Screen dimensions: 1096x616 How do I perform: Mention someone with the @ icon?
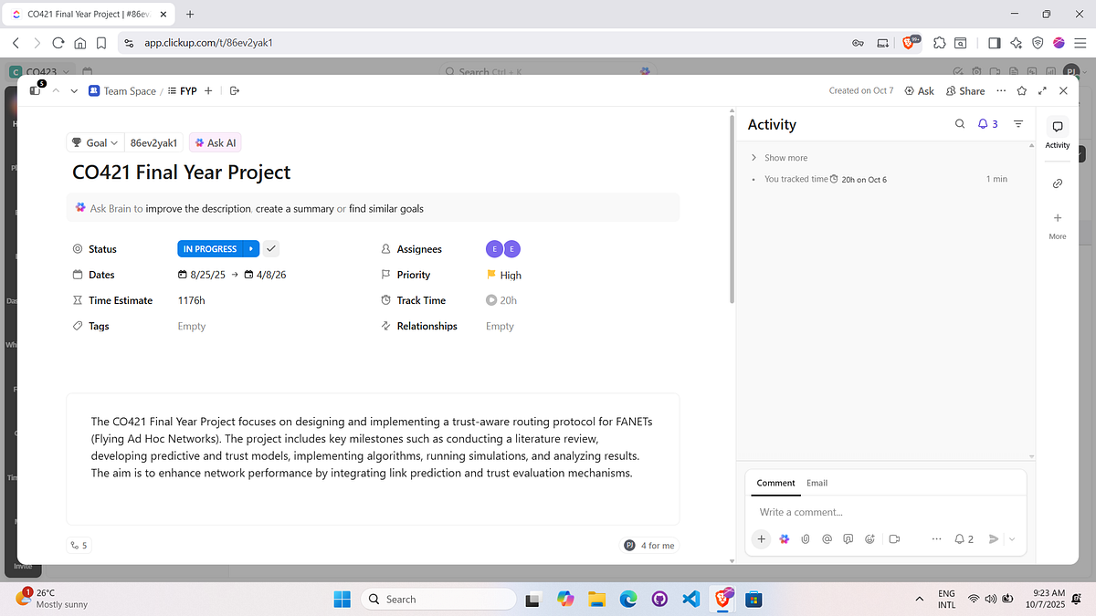(x=827, y=538)
